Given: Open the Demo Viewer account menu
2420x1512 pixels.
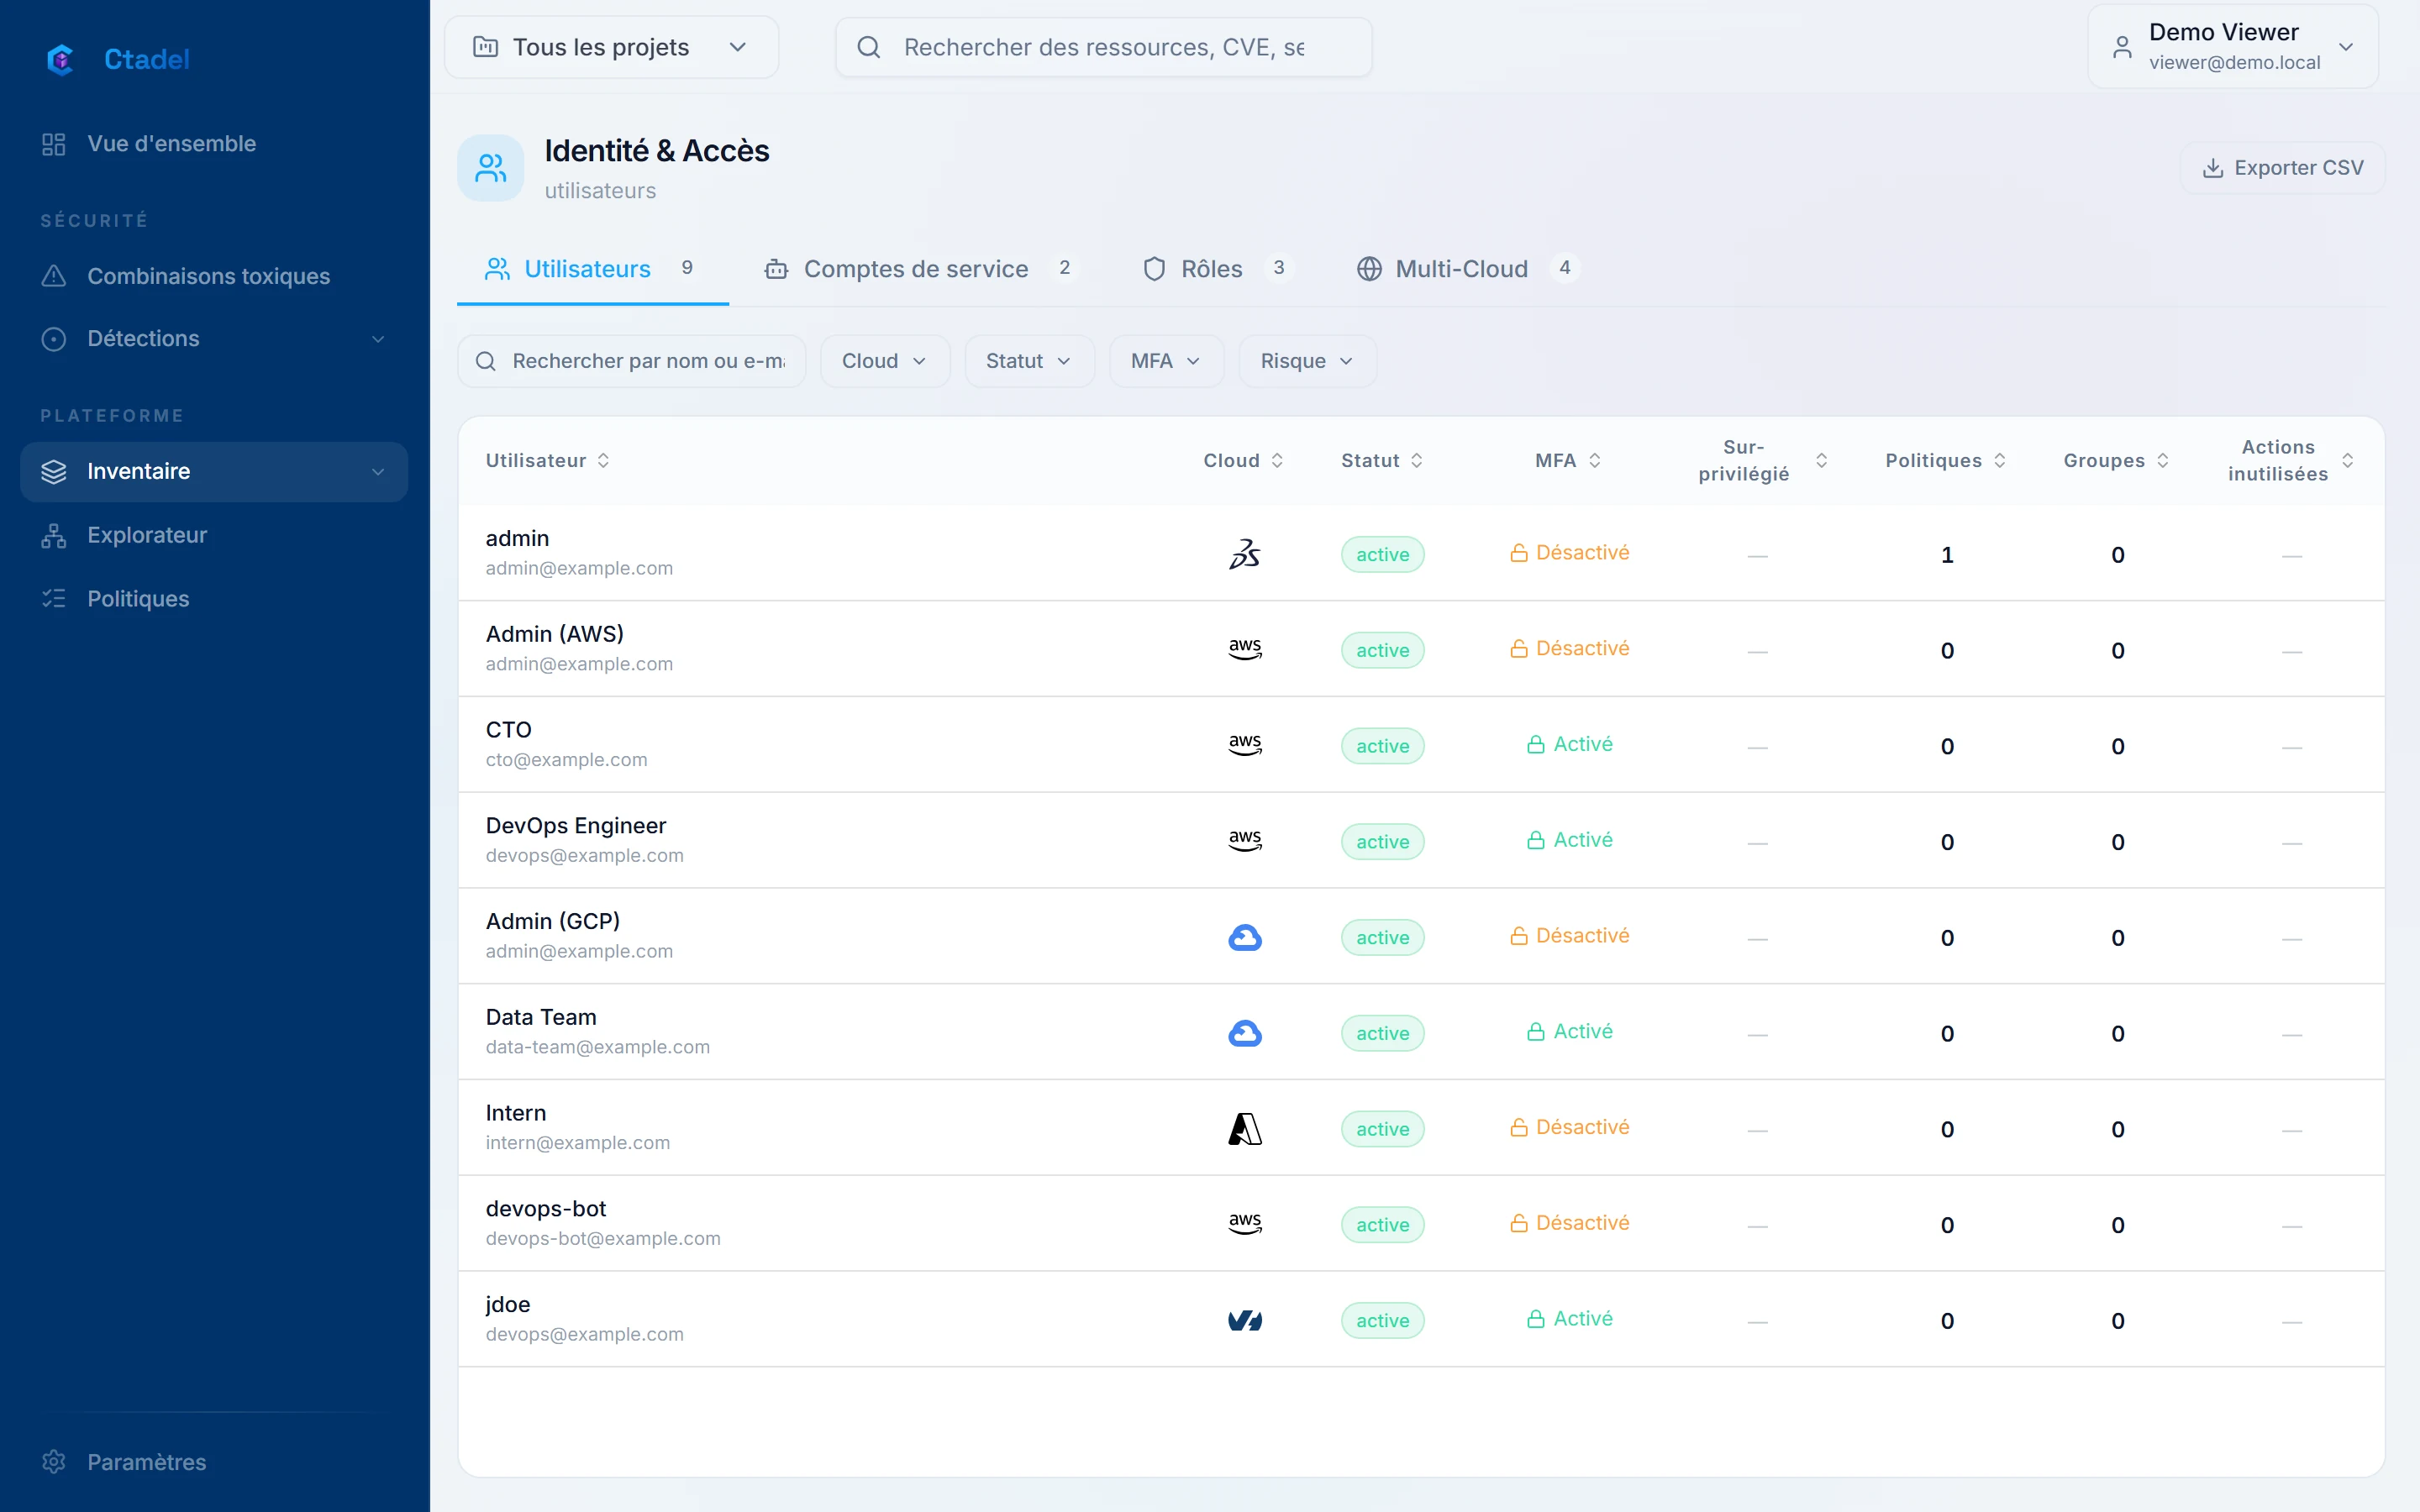Looking at the screenshot, I should [2232, 46].
